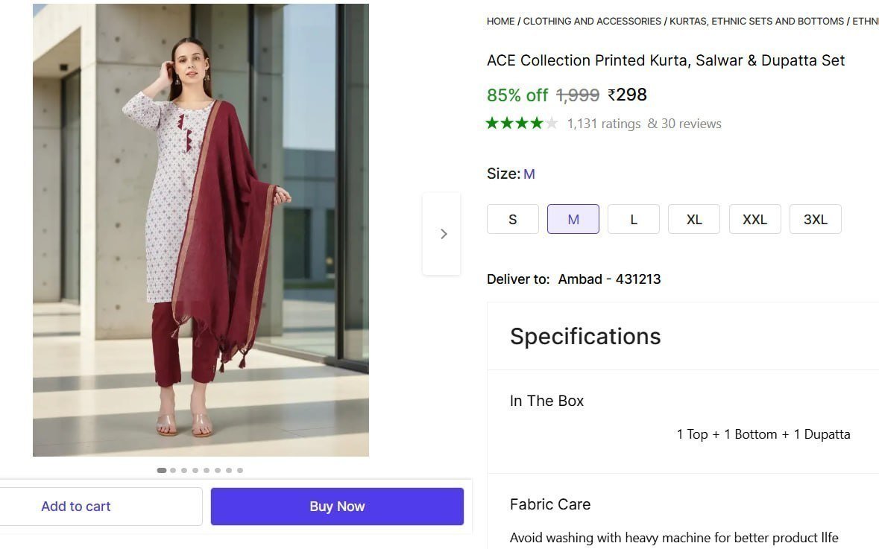Click the middle carousel indicator dot
This screenshot has width=879, height=549.
click(195, 470)
